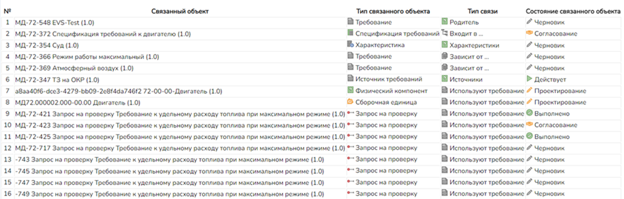Click the green check icon in row 9 Выполнено
624x199 pixels.
click(x=529, y=113)
